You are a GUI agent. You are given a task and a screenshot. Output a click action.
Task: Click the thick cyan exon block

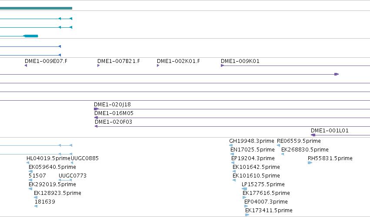click(x=31, y=36)
